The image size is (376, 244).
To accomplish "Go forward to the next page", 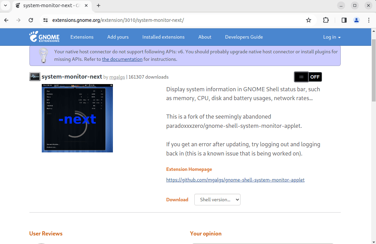I will click(18, 20).
